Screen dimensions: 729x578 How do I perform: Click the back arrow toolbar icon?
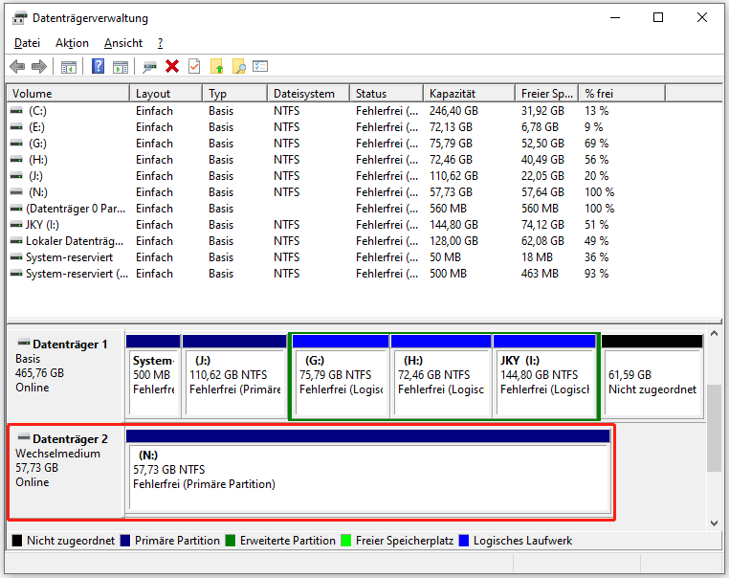click(17, 66)
